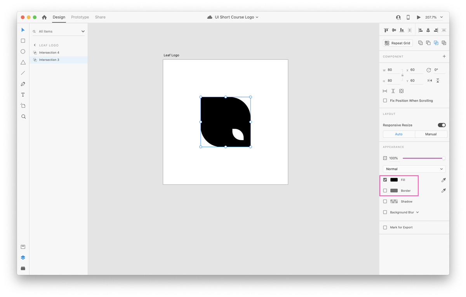Toggle the aspect ratio lock
The height and width of the screenshot is (297, 466).
click(402, 75)
